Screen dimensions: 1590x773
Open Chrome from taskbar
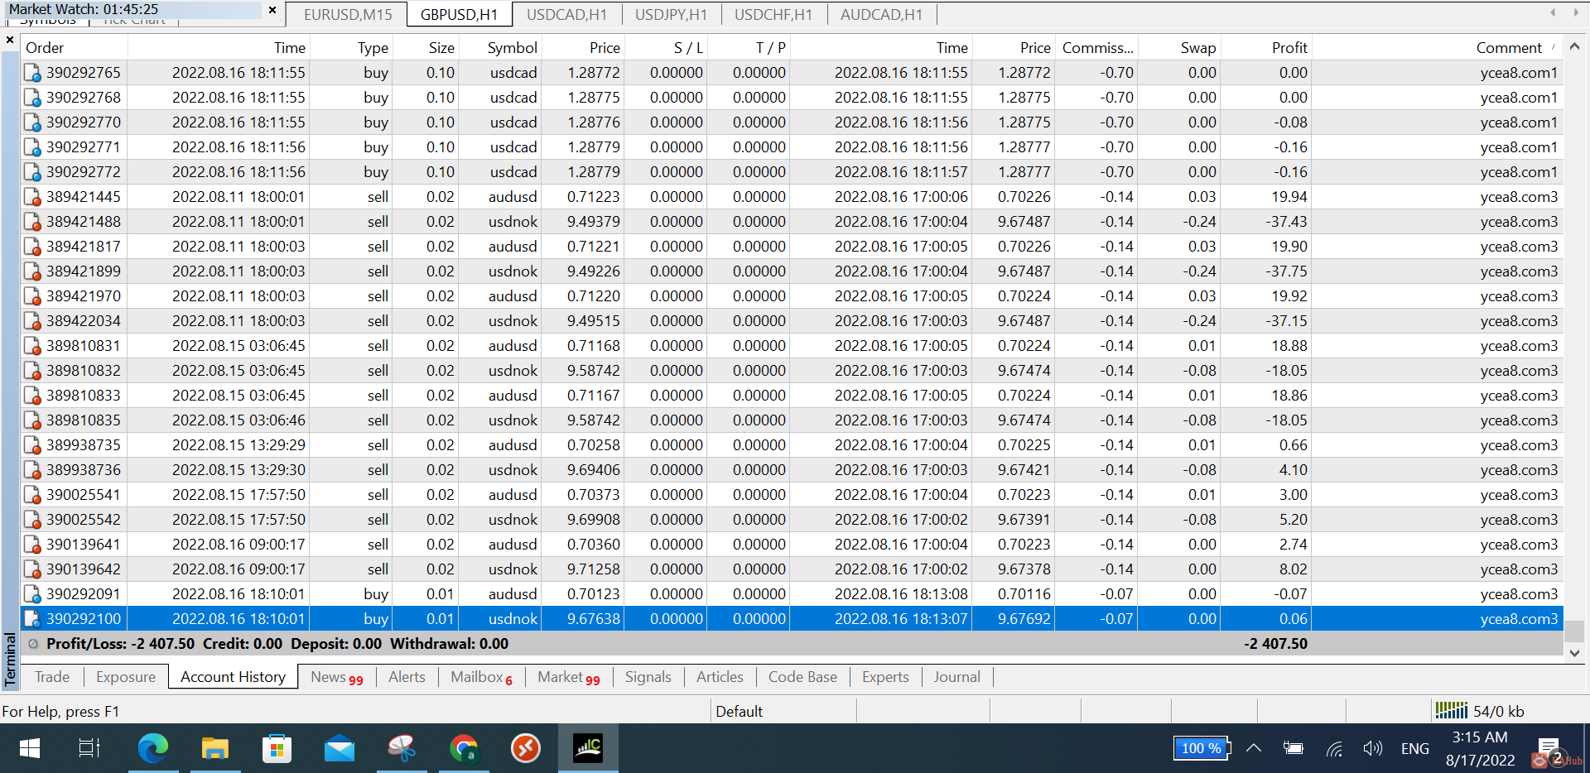tap(464, 749)
